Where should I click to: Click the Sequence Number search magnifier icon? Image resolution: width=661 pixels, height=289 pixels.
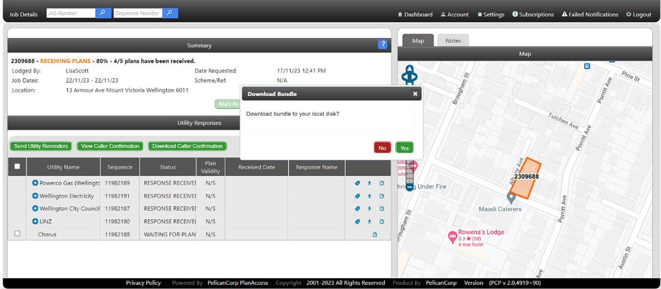point(170,13)
